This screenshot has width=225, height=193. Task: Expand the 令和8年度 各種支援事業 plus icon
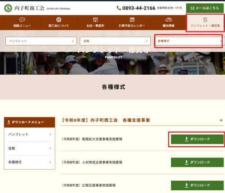click(x=221, y=120)
